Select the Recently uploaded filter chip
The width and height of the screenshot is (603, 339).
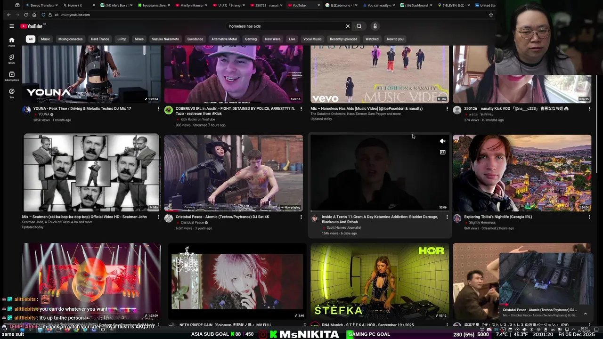343,39
